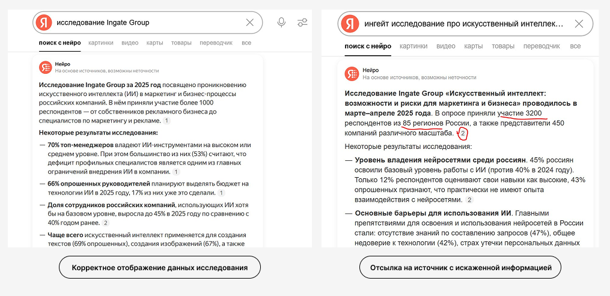Open source 2 after 'взаимодействия с нейросетями'
The image size is (610, 296).
point(469,200)
